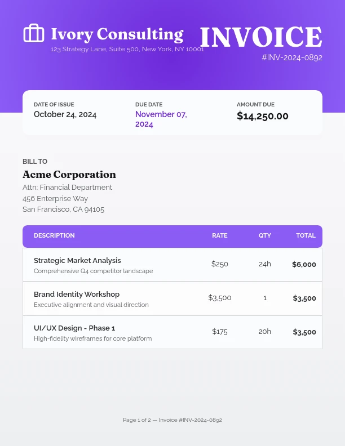This screenshot has width=345, height=446.
Task: Click the RATE column header
Action: point(220,236)
